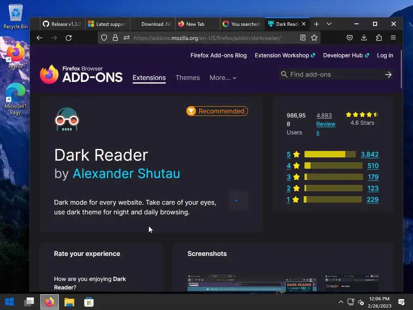This screenshot has height=310, width=413.
Task: Click the search magnifier icon in Find add-ons
Action: click(x=284, y=74)
